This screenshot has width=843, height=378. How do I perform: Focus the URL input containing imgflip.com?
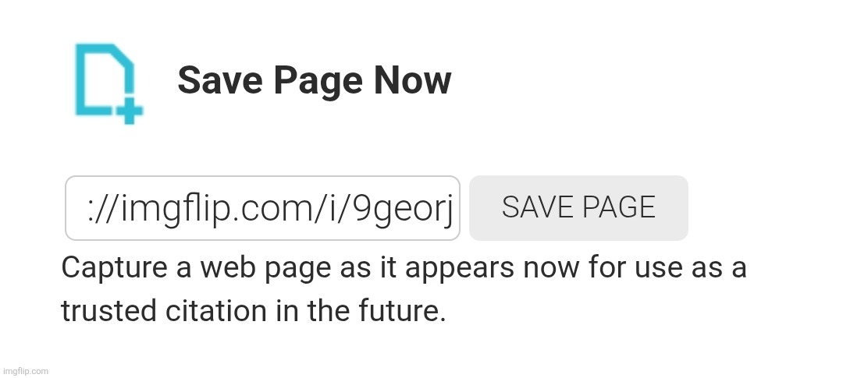pos(262,208)
